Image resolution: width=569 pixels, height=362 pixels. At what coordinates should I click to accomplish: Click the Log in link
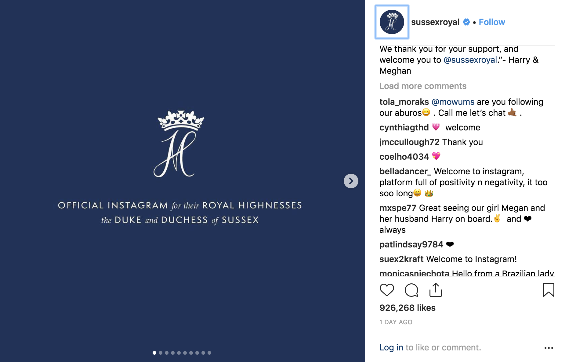[391, 347]
